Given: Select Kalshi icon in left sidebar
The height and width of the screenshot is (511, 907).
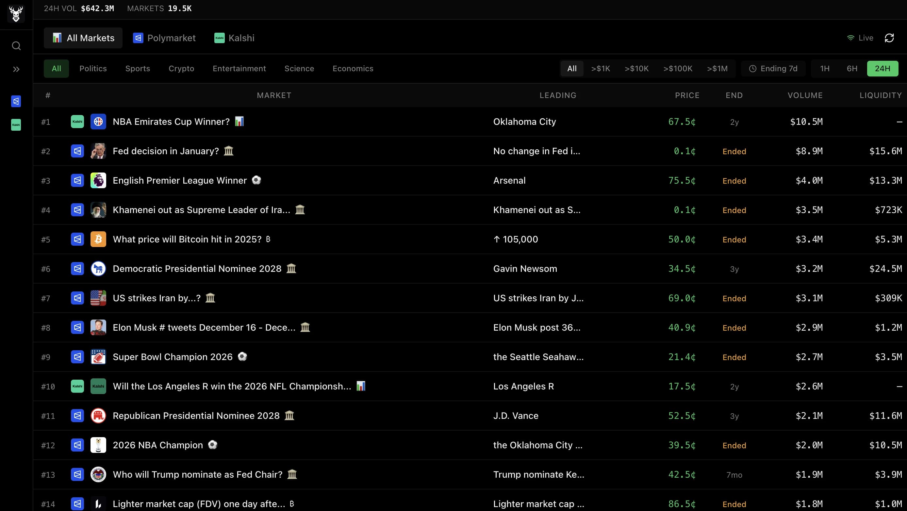Looking at the screenshot, I should coord(16,125).
